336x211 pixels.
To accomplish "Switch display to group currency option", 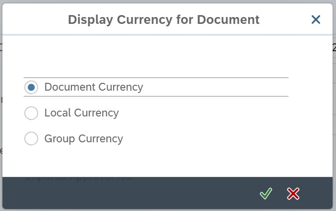I will pyautogui.click(x=31, y=139).
